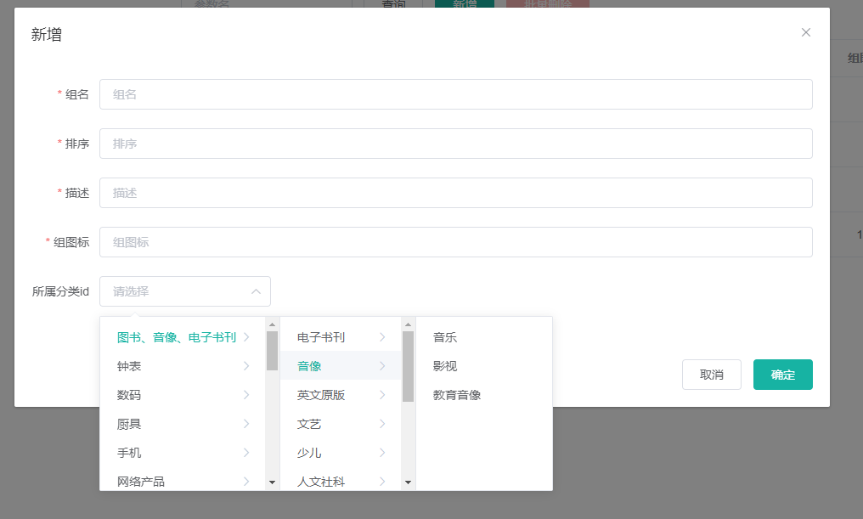
Task: Collapse the 所属分类id dropdown arrow
Action: click(x=256, y=291)
